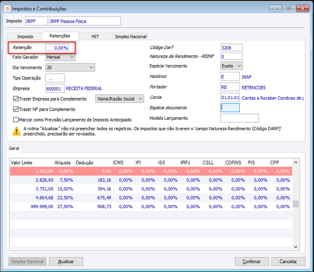
Task: Toggle Trazer Empresa para Complemento checkbox
Action: pos(15,99)
